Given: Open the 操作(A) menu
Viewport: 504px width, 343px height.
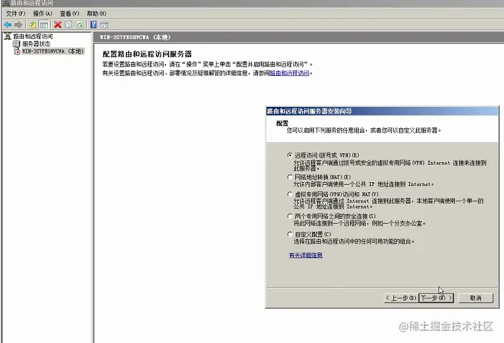Looking at the screenshot, I should [x=42, y=13].
